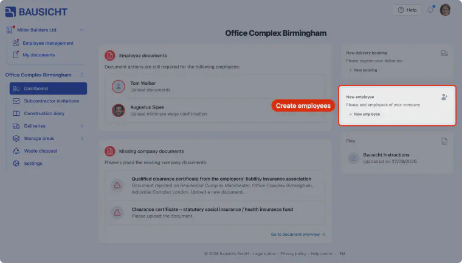This screenshot has height=263, width=462.
Task: Click the Files document icon
Action: (x=444, y=141)
